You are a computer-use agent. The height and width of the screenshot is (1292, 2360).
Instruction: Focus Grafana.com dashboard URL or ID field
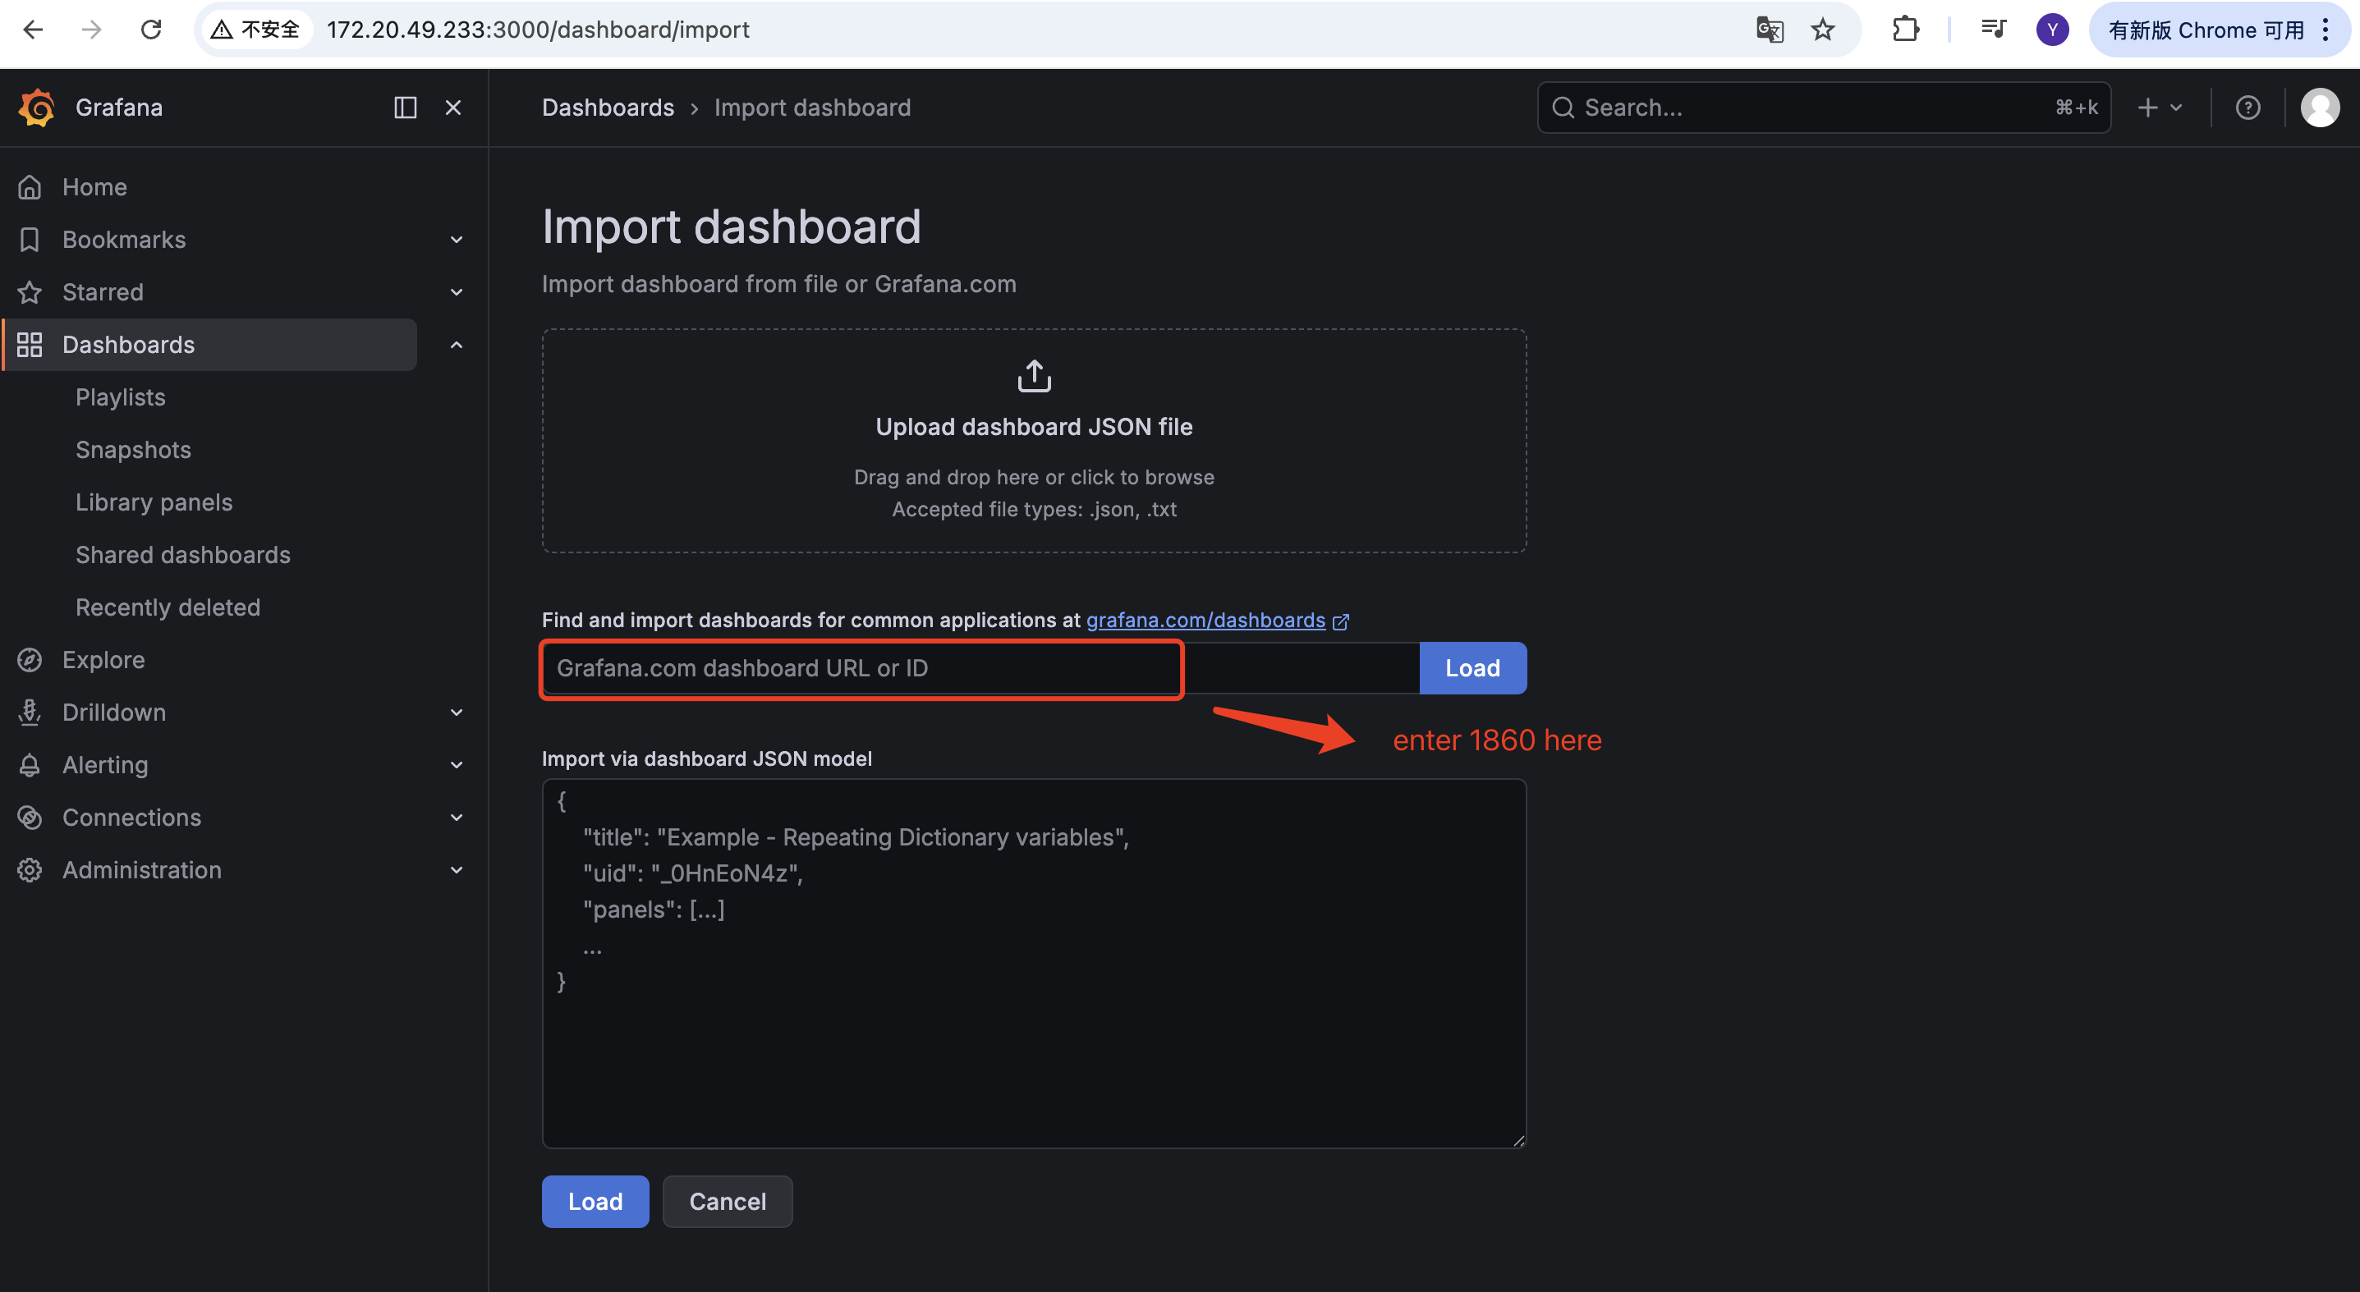(x=980, y=667)
